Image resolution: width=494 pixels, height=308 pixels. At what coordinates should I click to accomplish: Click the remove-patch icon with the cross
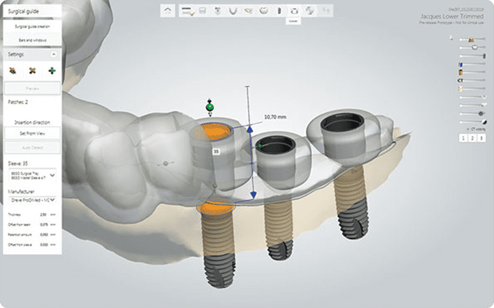32,71
